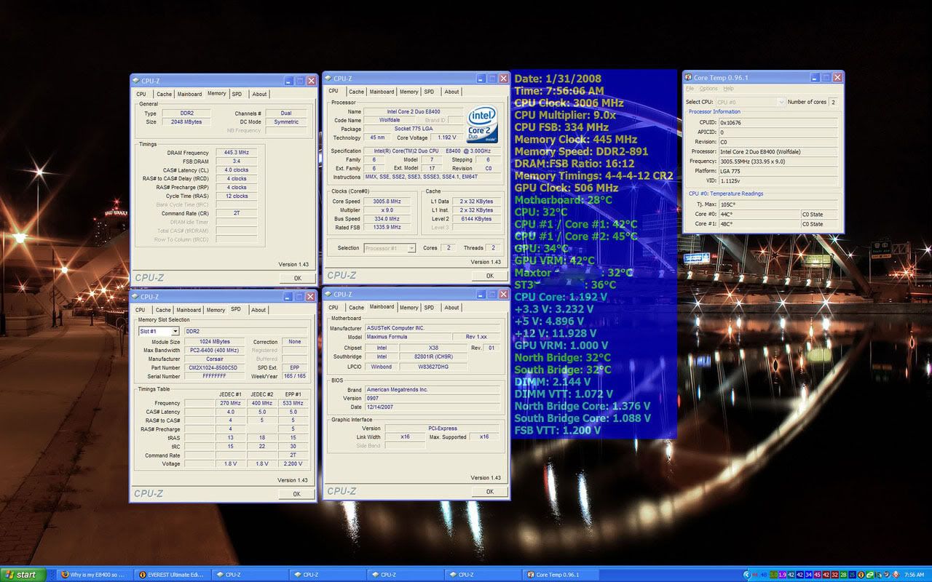Click Part Number CM2X1024-8500C5D
932x582 pixels.
(216, 368)
